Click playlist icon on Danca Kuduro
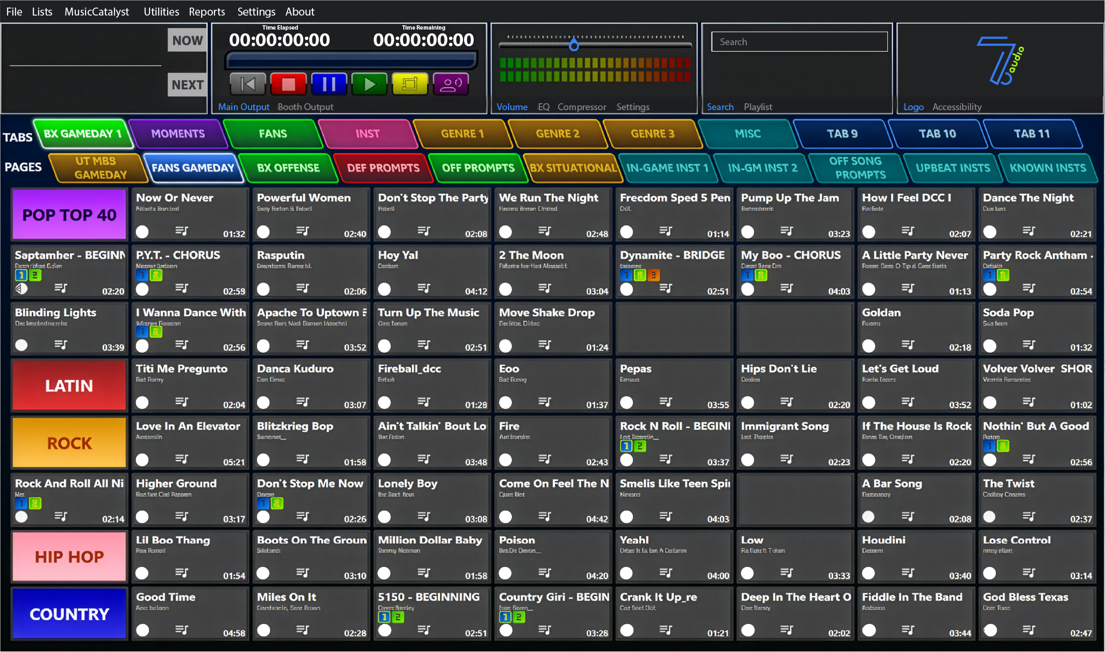Viewport: 1105px width, 652px height. pyautogui.click(x=303, y=402)
